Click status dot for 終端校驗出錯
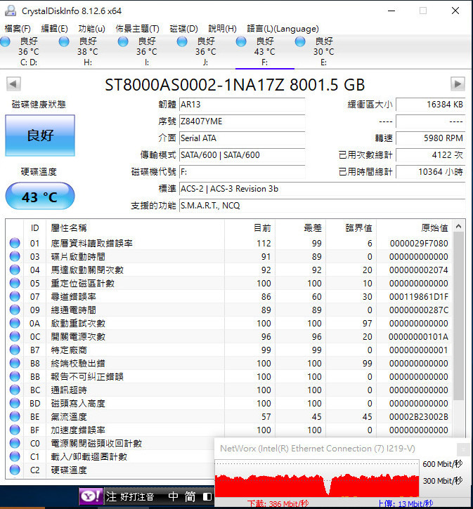The width and height of the screenshot is (473, 509). (x=15, y=363)
